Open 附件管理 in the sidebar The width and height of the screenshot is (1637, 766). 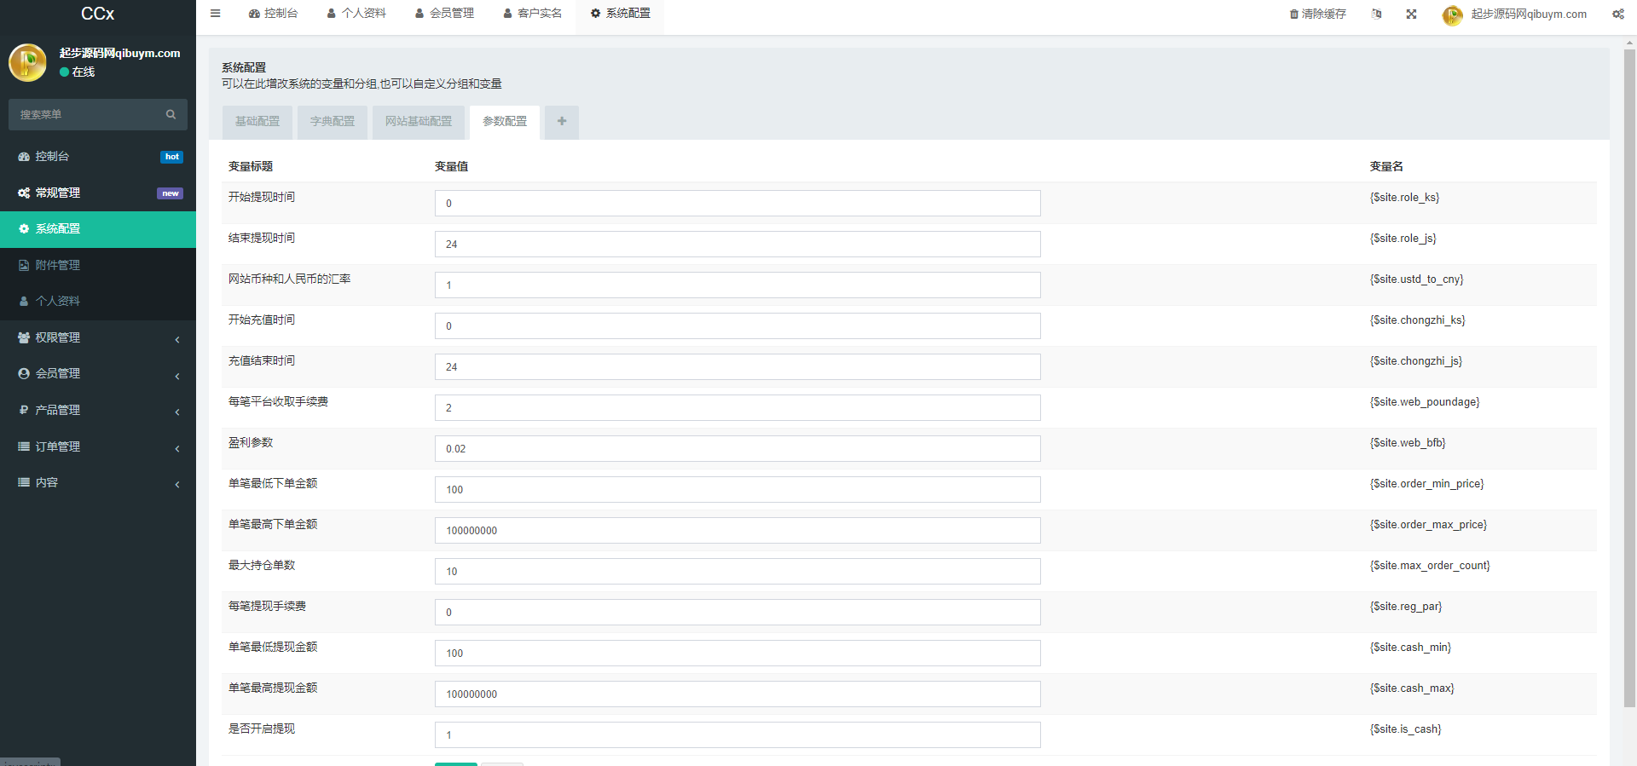[x=58, y=265]
